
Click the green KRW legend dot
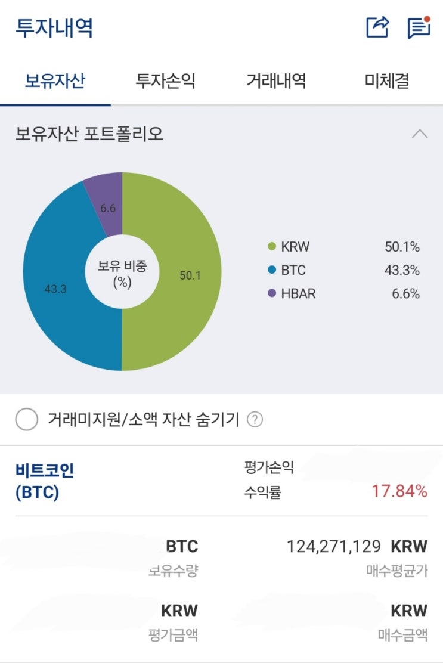click(272, 247)
